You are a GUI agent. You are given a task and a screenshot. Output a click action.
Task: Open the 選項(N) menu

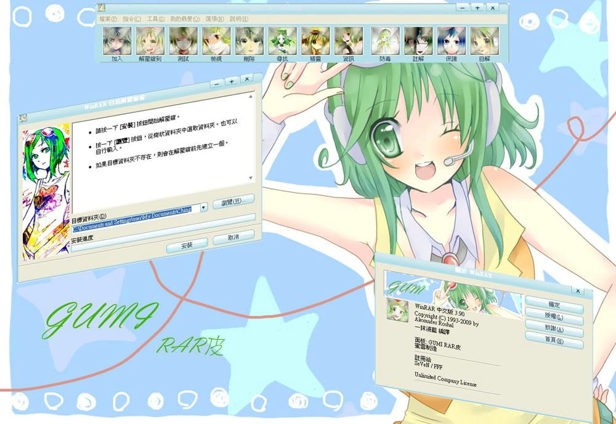214,18
